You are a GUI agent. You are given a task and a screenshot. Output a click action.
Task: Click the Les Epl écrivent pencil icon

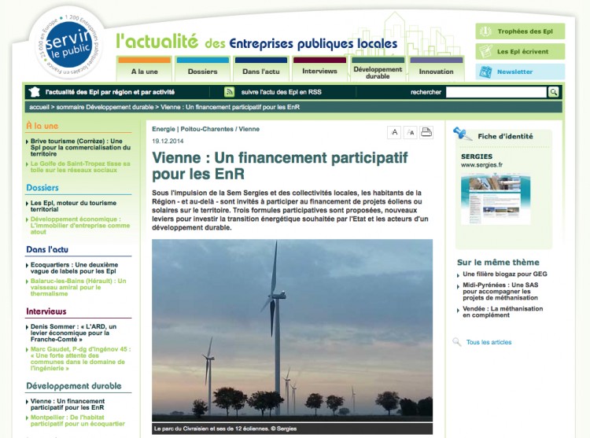[x=485, y=52]
